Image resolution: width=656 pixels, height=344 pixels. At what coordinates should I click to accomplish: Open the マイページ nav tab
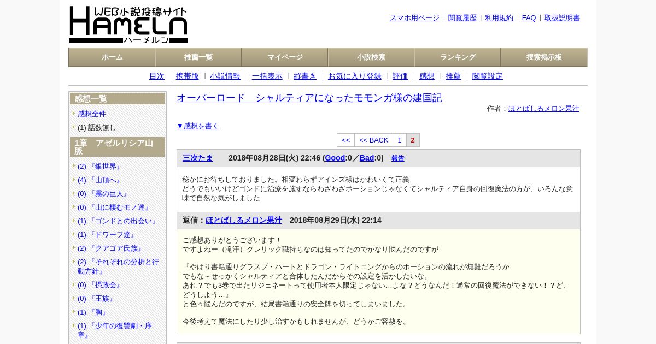(285, 57)
